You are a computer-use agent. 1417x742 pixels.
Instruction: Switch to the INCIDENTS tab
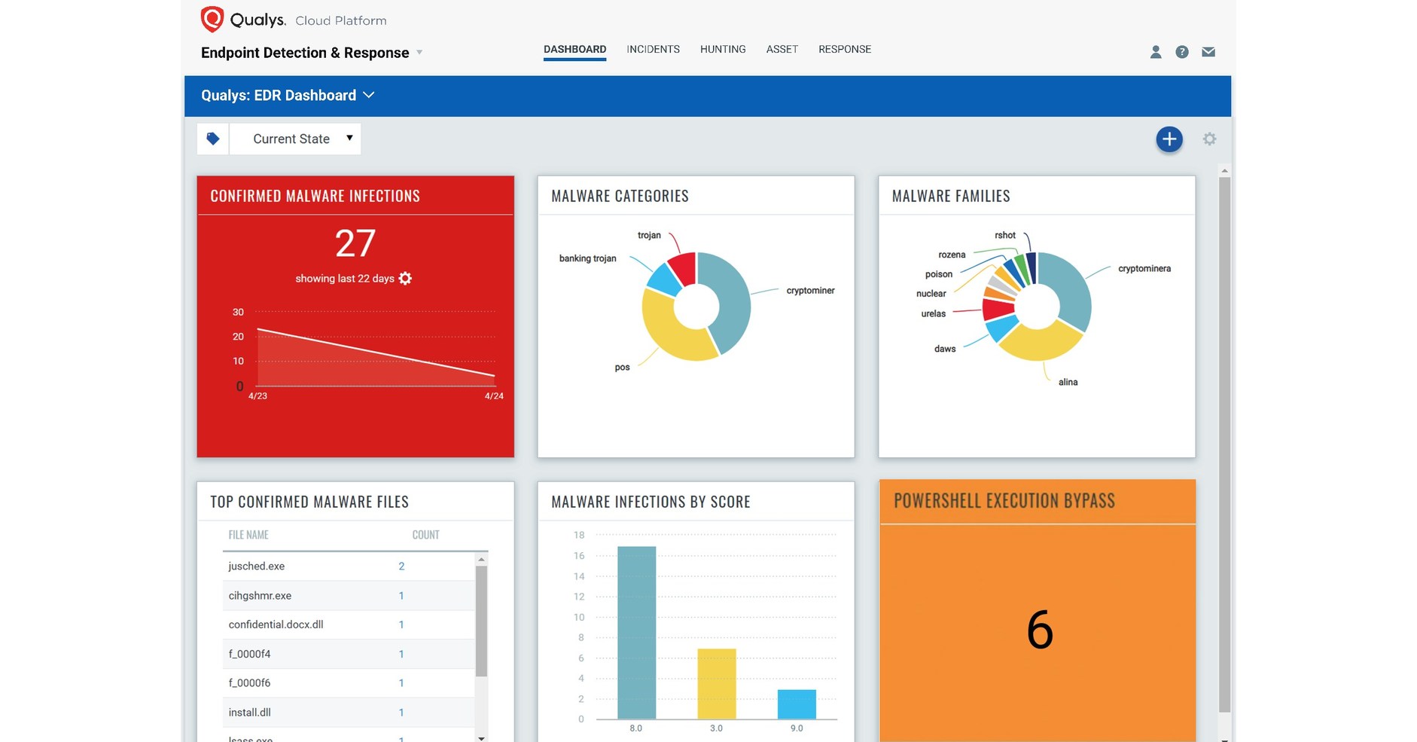(652, 49)
